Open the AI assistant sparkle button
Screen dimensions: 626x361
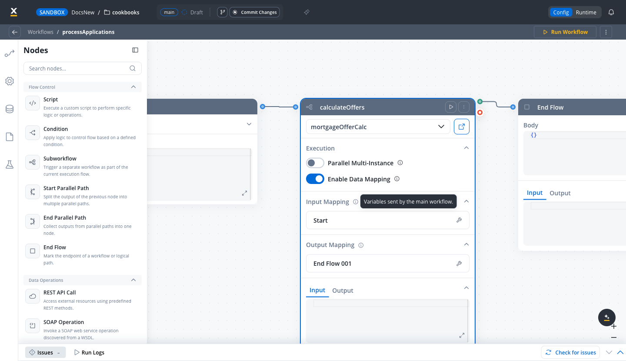pyautogui.click(x=607, y=318)
